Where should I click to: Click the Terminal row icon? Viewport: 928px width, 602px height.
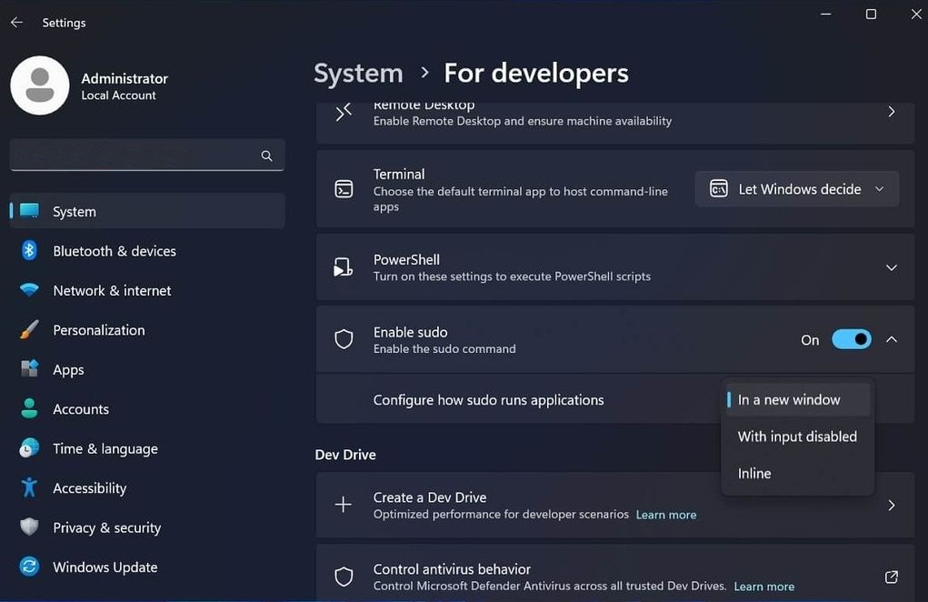pyautogui.click(x=344, y=189)
